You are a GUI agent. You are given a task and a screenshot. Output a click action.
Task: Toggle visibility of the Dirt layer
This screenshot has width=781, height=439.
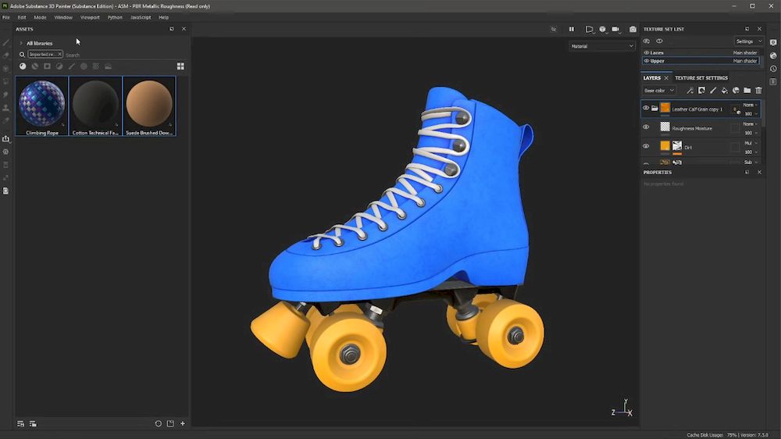pos(646,146)
